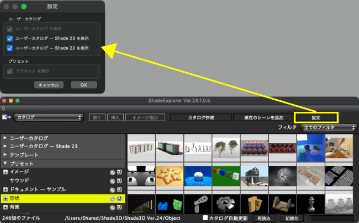Open the 全てのフィルタ filter dropdown

point(329,127)
